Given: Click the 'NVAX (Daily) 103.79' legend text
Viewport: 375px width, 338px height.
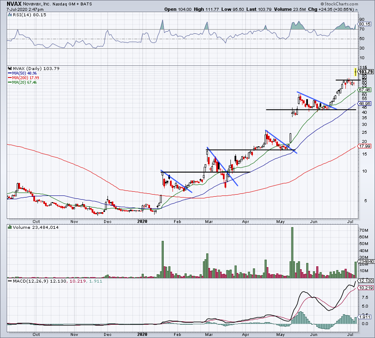Looking at the screenshot, I should [36, 68].
